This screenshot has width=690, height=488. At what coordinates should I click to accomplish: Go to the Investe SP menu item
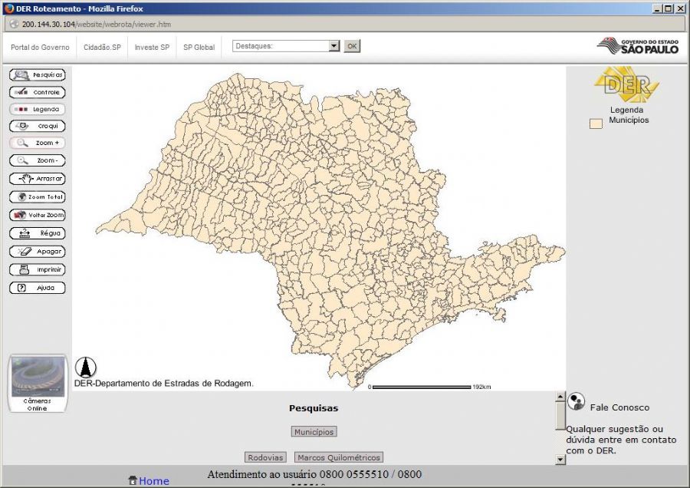pyautogui.click(x=152, y=47)
